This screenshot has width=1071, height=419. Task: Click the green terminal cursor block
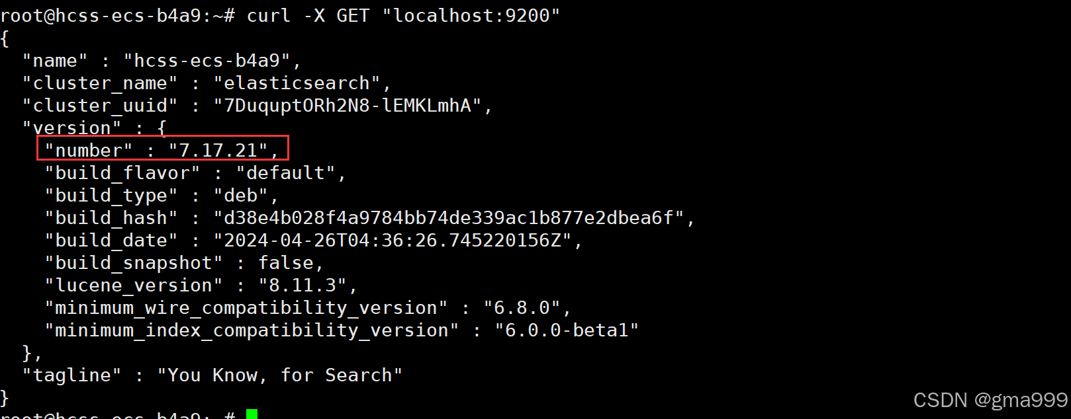point(252,414)
